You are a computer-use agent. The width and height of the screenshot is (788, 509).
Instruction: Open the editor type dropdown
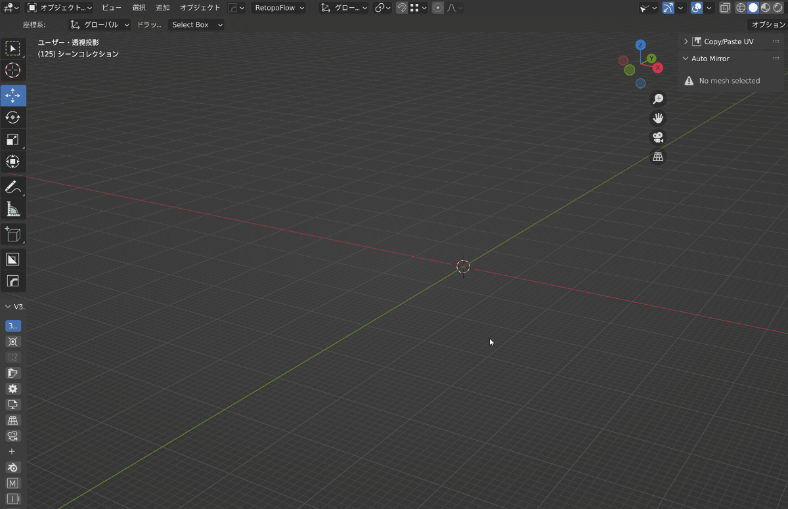click(x=11, y=8)
